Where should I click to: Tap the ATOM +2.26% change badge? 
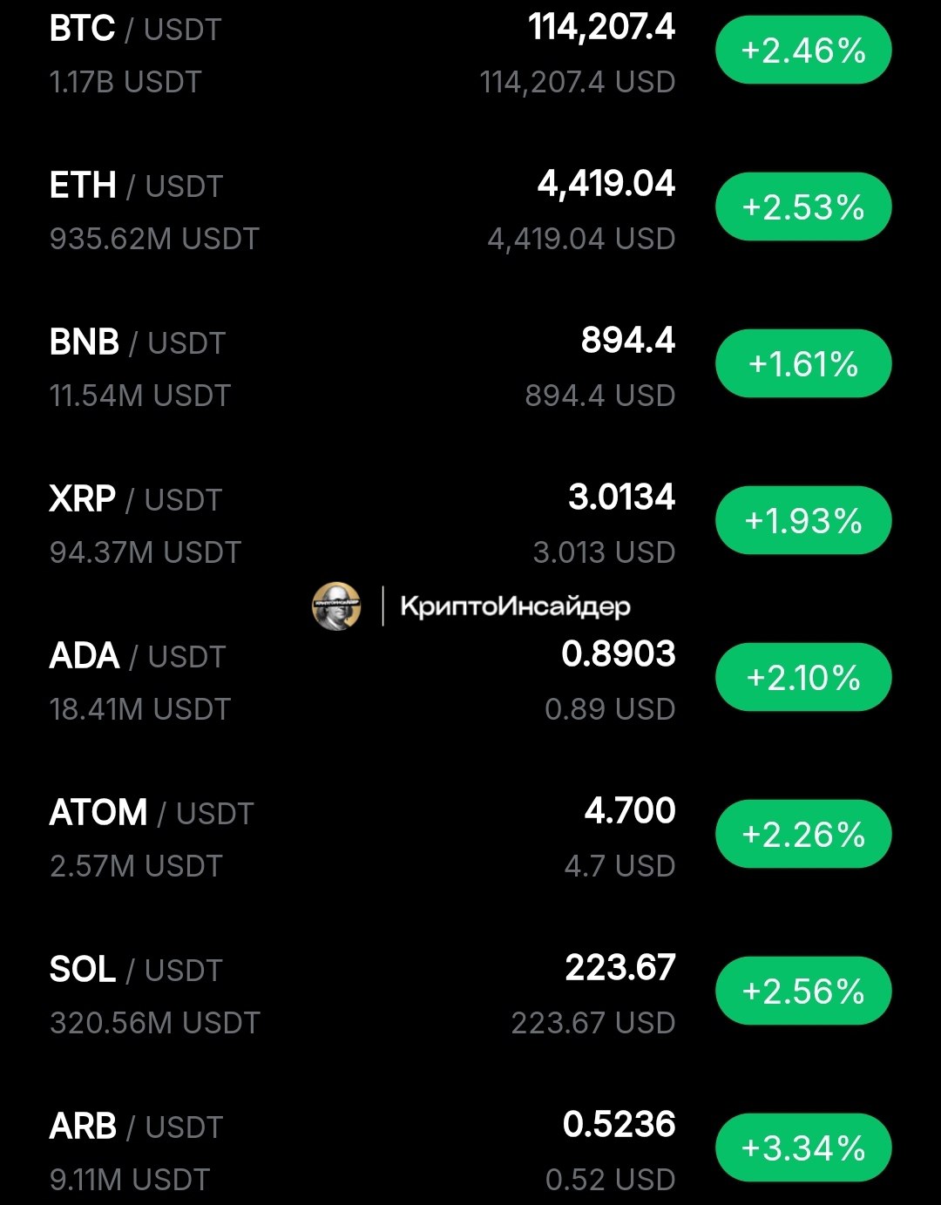coord(803,834)
